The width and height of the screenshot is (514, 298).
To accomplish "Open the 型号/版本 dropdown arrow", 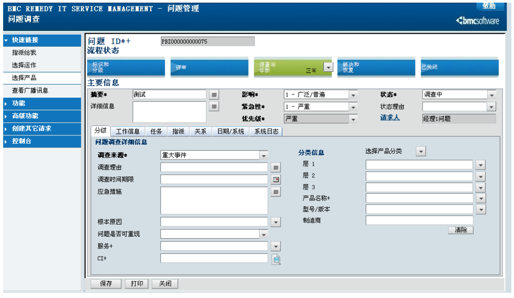I will 480,209.
